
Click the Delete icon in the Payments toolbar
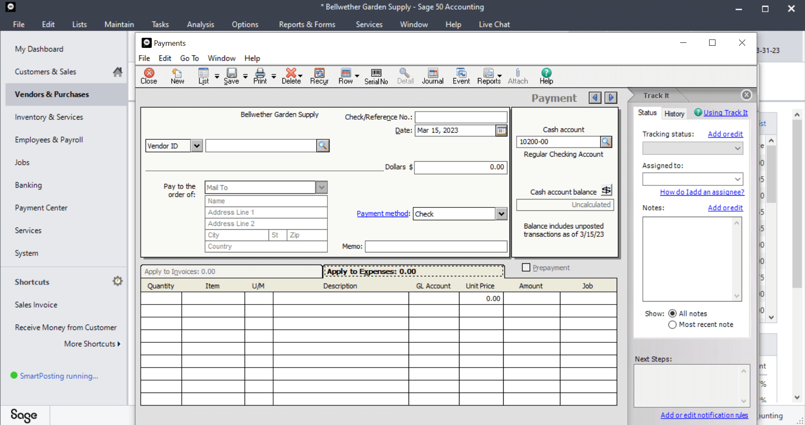point(291,76)
